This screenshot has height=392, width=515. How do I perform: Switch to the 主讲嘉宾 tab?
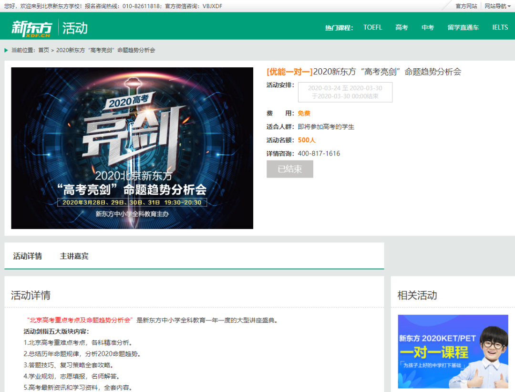pyautogui.click(x=74, y=256)
